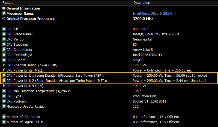Click the chip icon beside CPU Code Name
This screenshot has height=127, width=218.
click(4, 50)
